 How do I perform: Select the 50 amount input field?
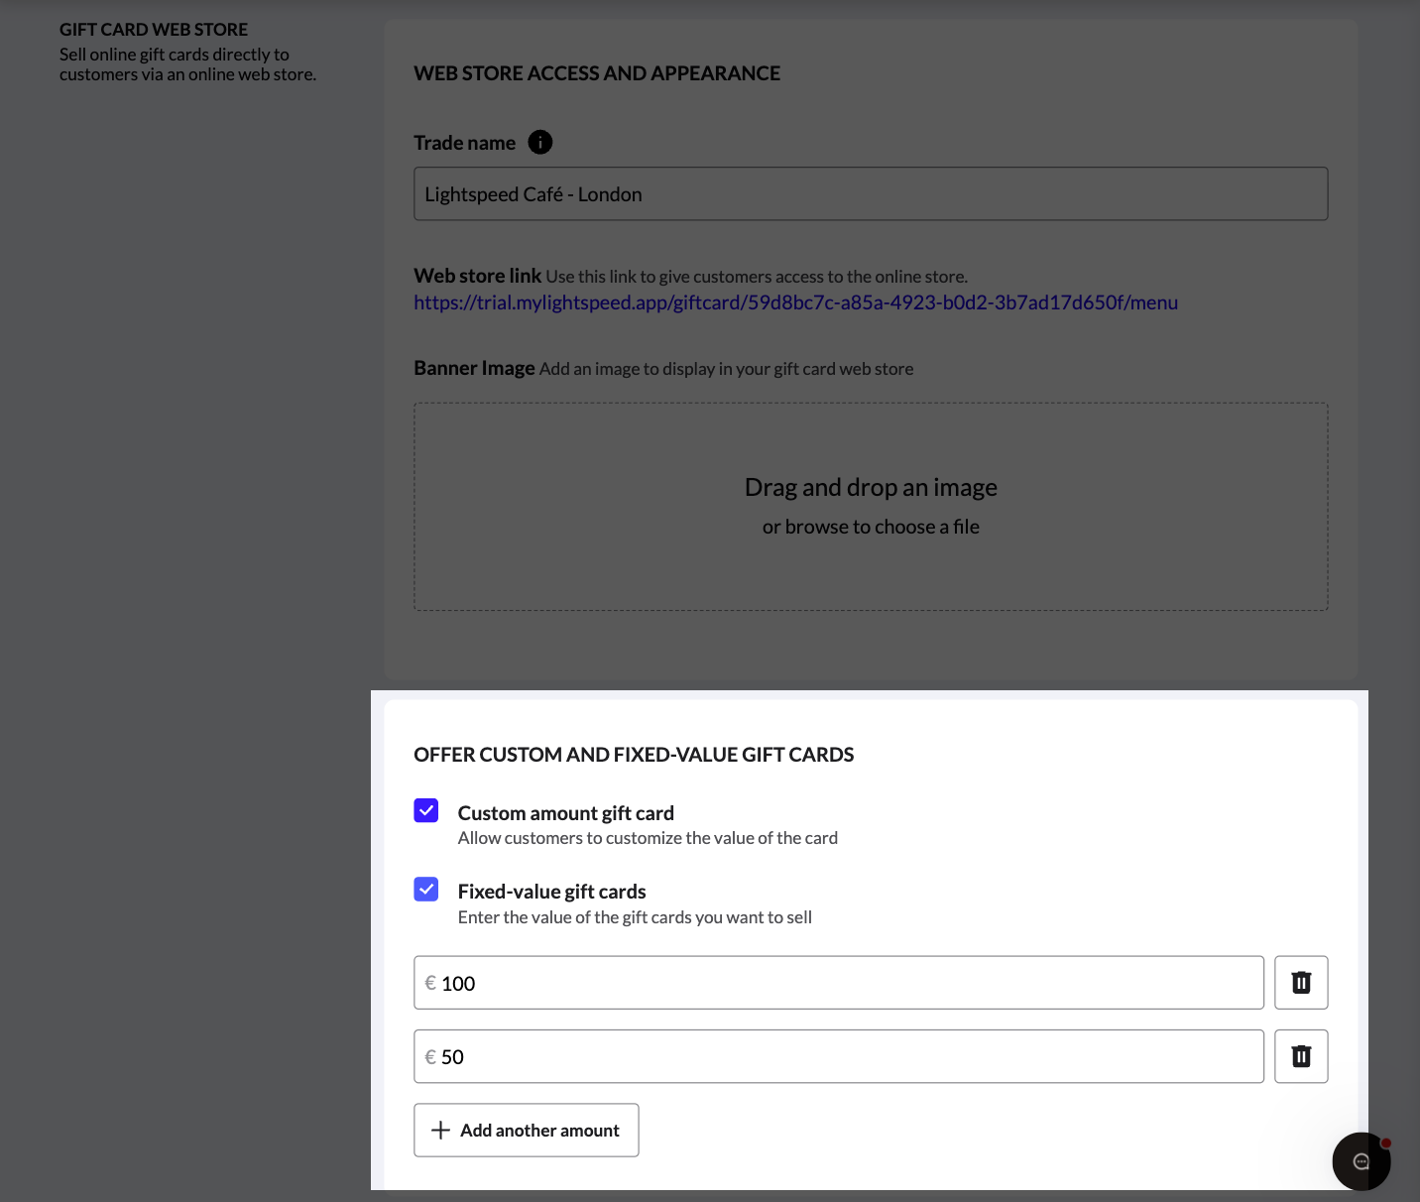[843, 1057]
